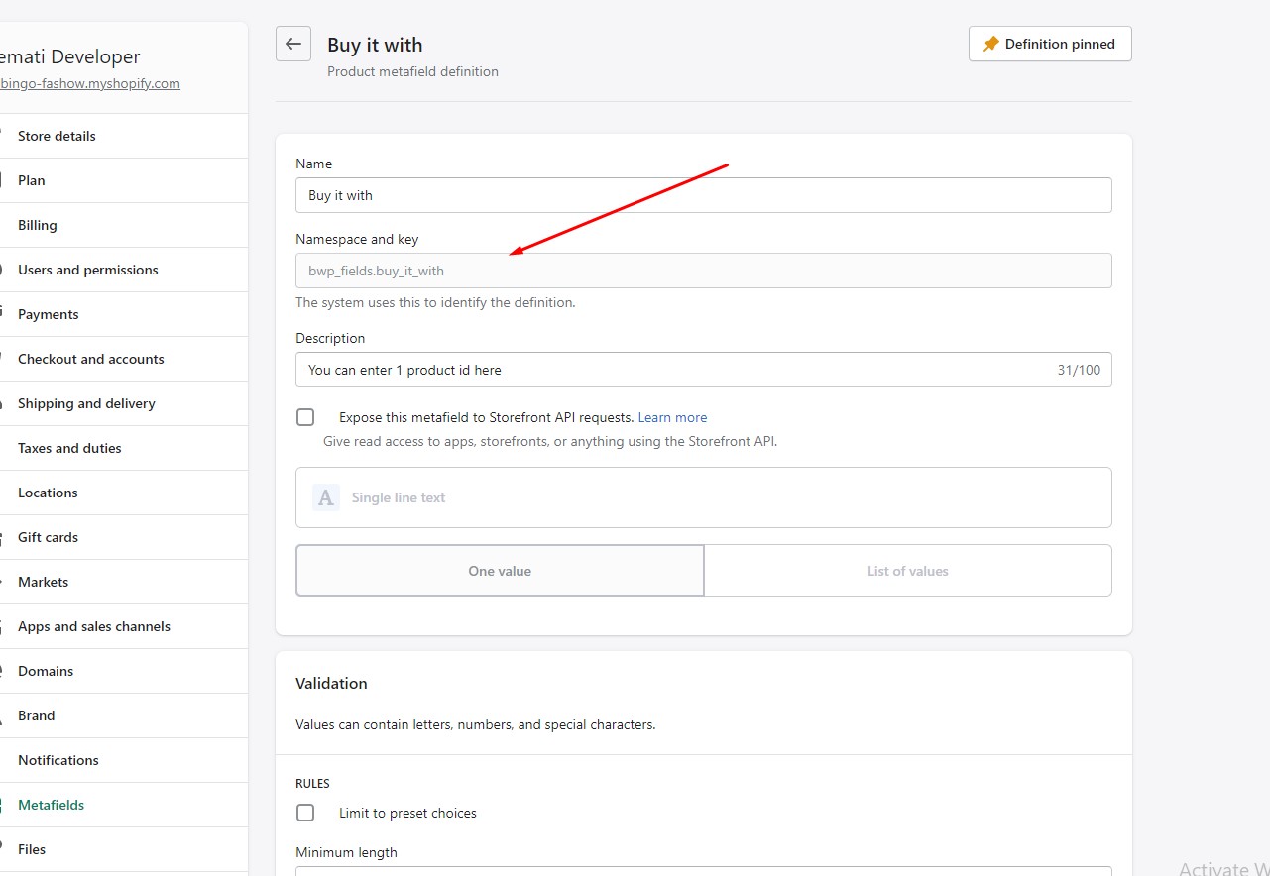Click the bingo-fashow.myshopify.com store link

(x=89, y=83)
